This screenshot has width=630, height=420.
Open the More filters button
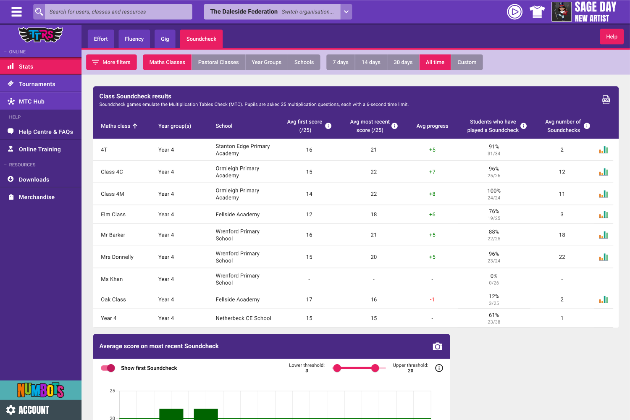click(111, 62)
